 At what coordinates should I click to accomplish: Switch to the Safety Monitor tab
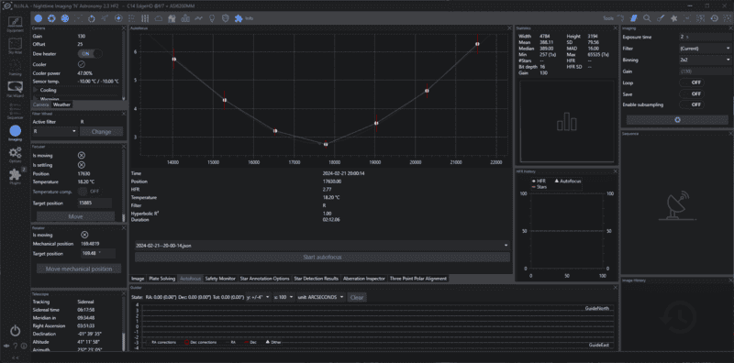(220, 279)
